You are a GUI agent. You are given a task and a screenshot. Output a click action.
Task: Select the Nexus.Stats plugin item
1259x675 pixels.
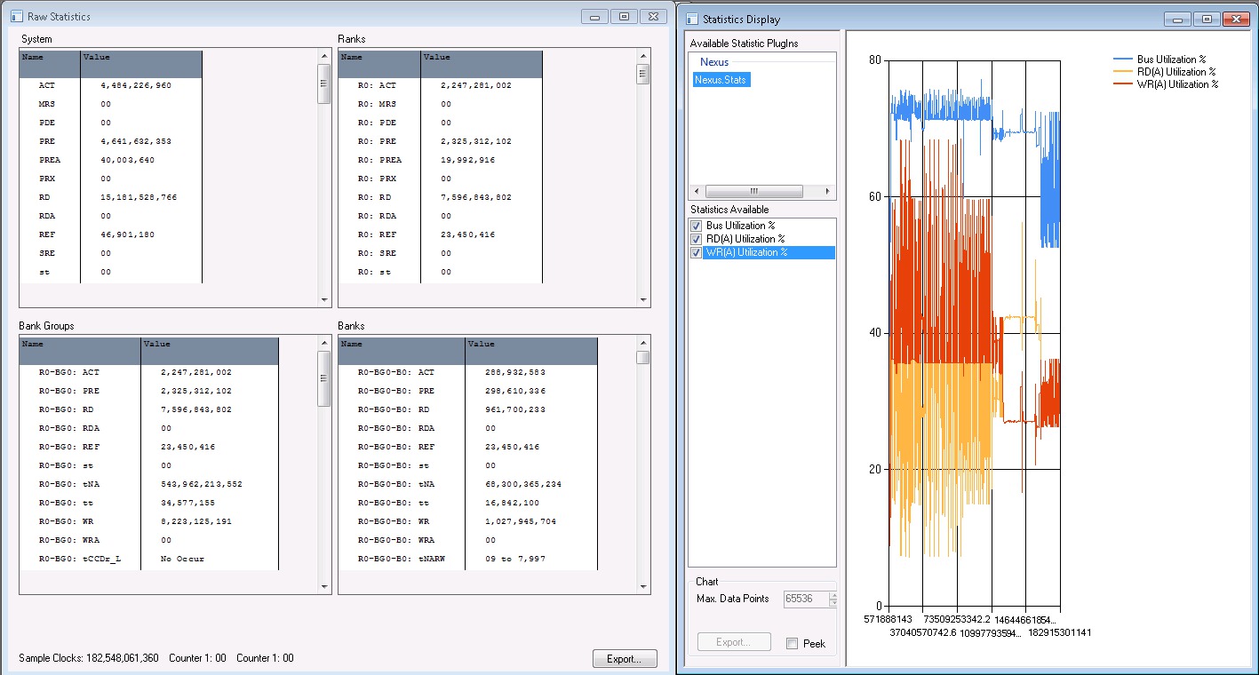tap(721, 80)
